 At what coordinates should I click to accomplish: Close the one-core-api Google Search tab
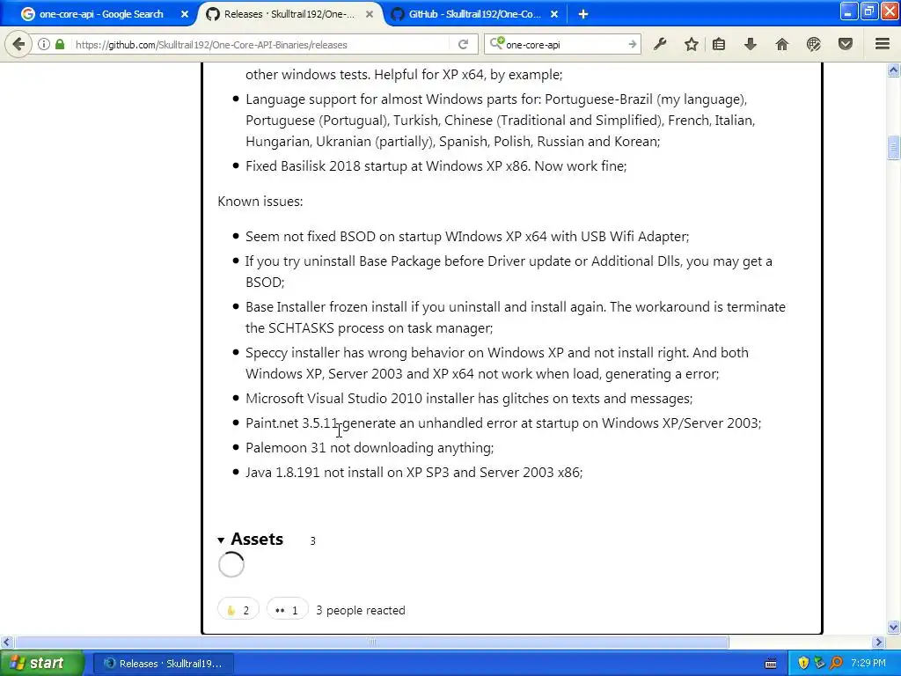click(185, 14)
